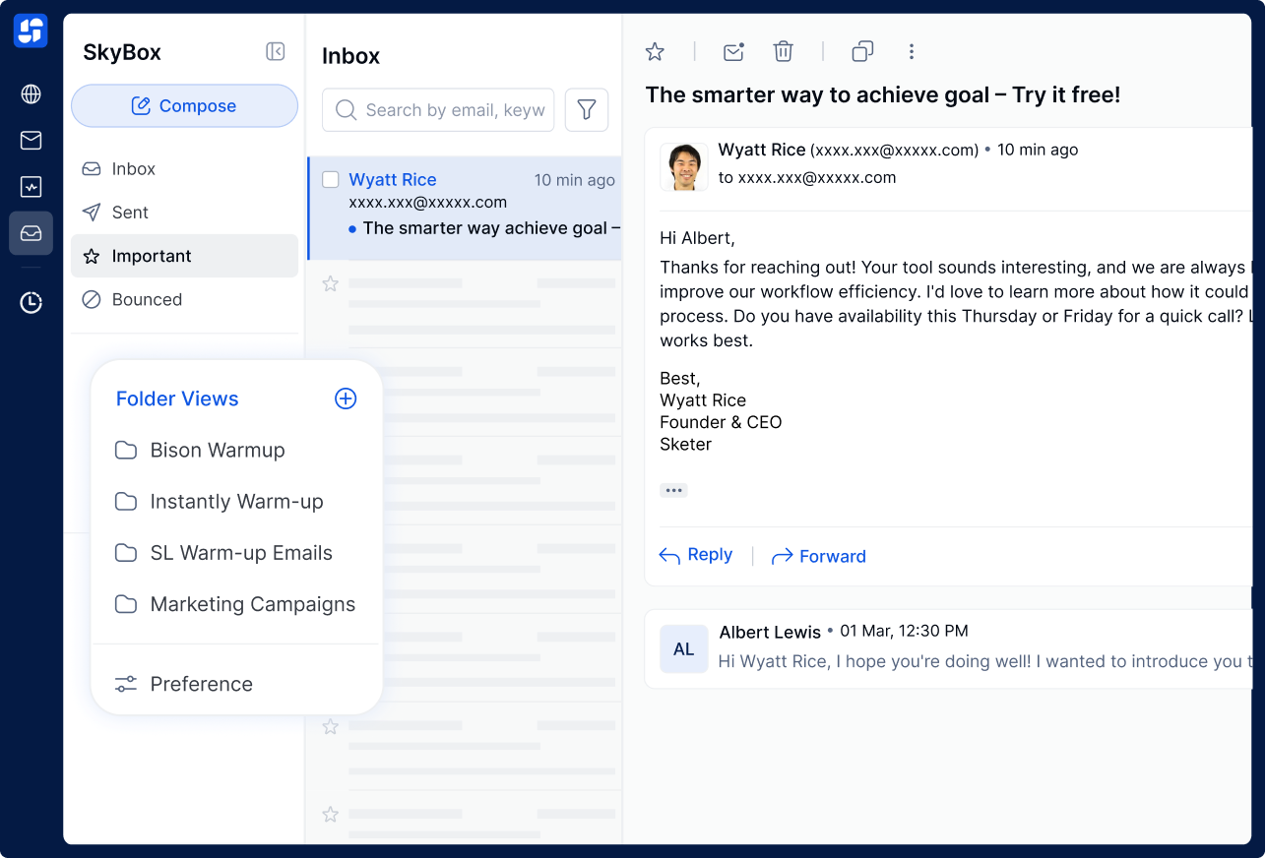Open the Instantly Warm-up folder

219,502
